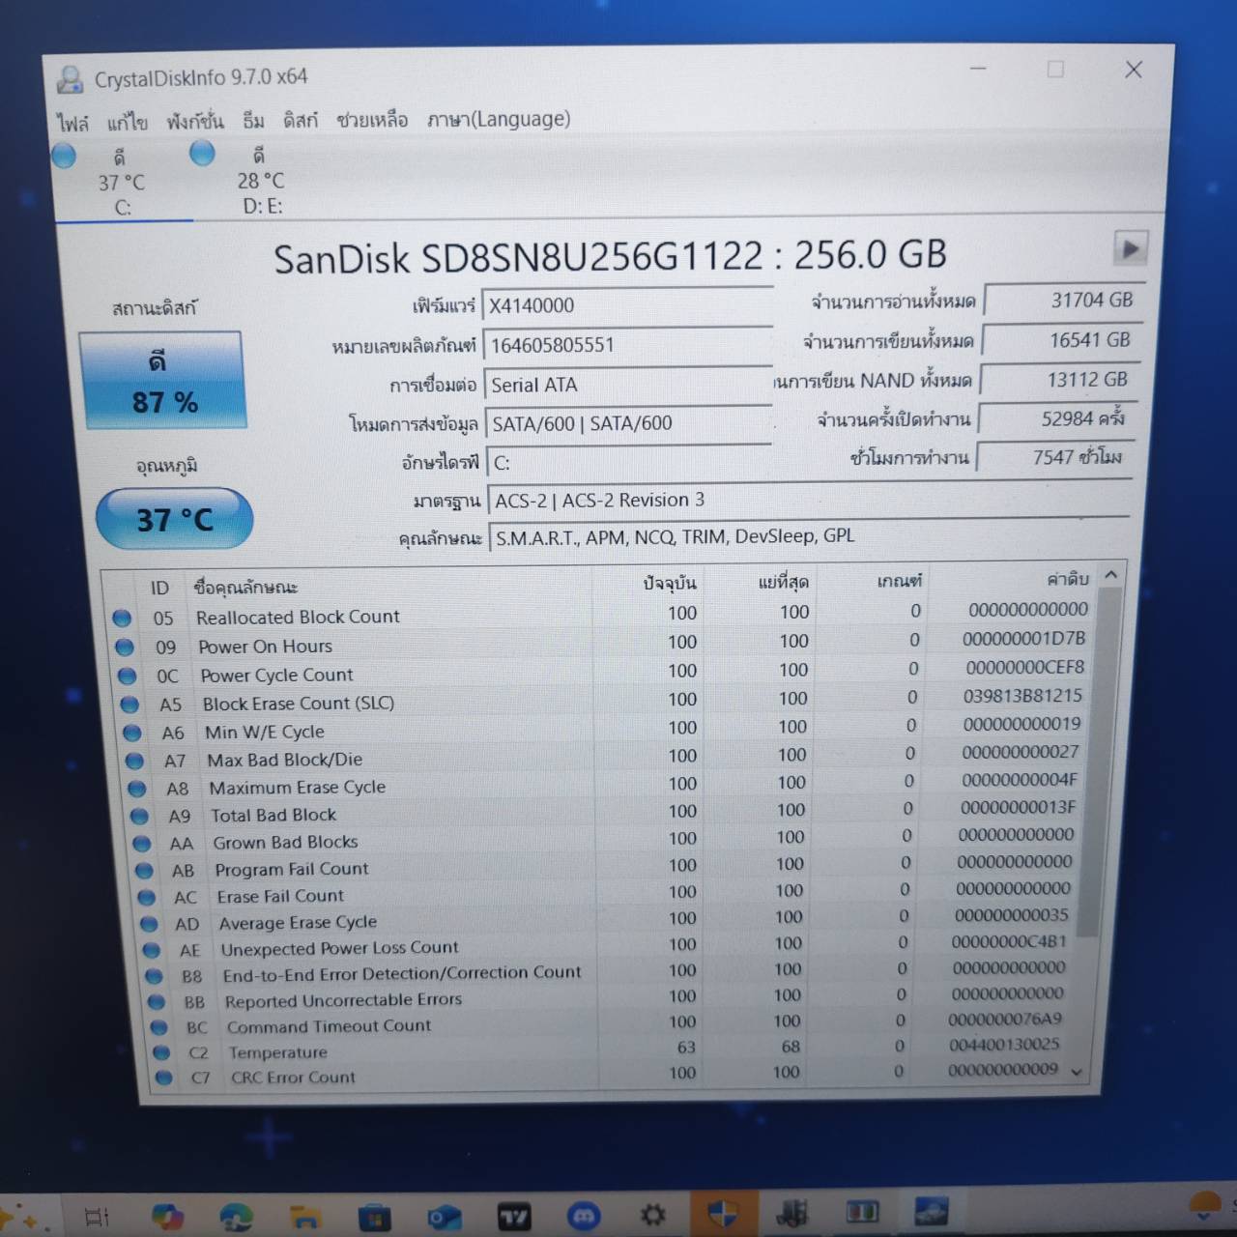Click the features field S.M.A.R.T., APM, NCQ
The width and height of the screenshot is (1237, 1237).
809,536
